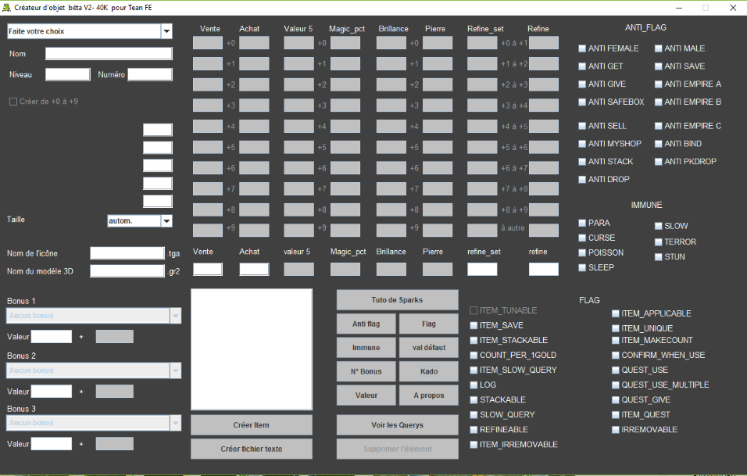Viewport: 747px width, 476px height.
Task: Click the Bonus 1 Valeur field
Action: point(52,337)
